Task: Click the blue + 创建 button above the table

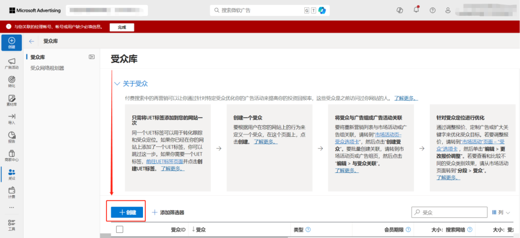Action: click(x=127, y=212)
